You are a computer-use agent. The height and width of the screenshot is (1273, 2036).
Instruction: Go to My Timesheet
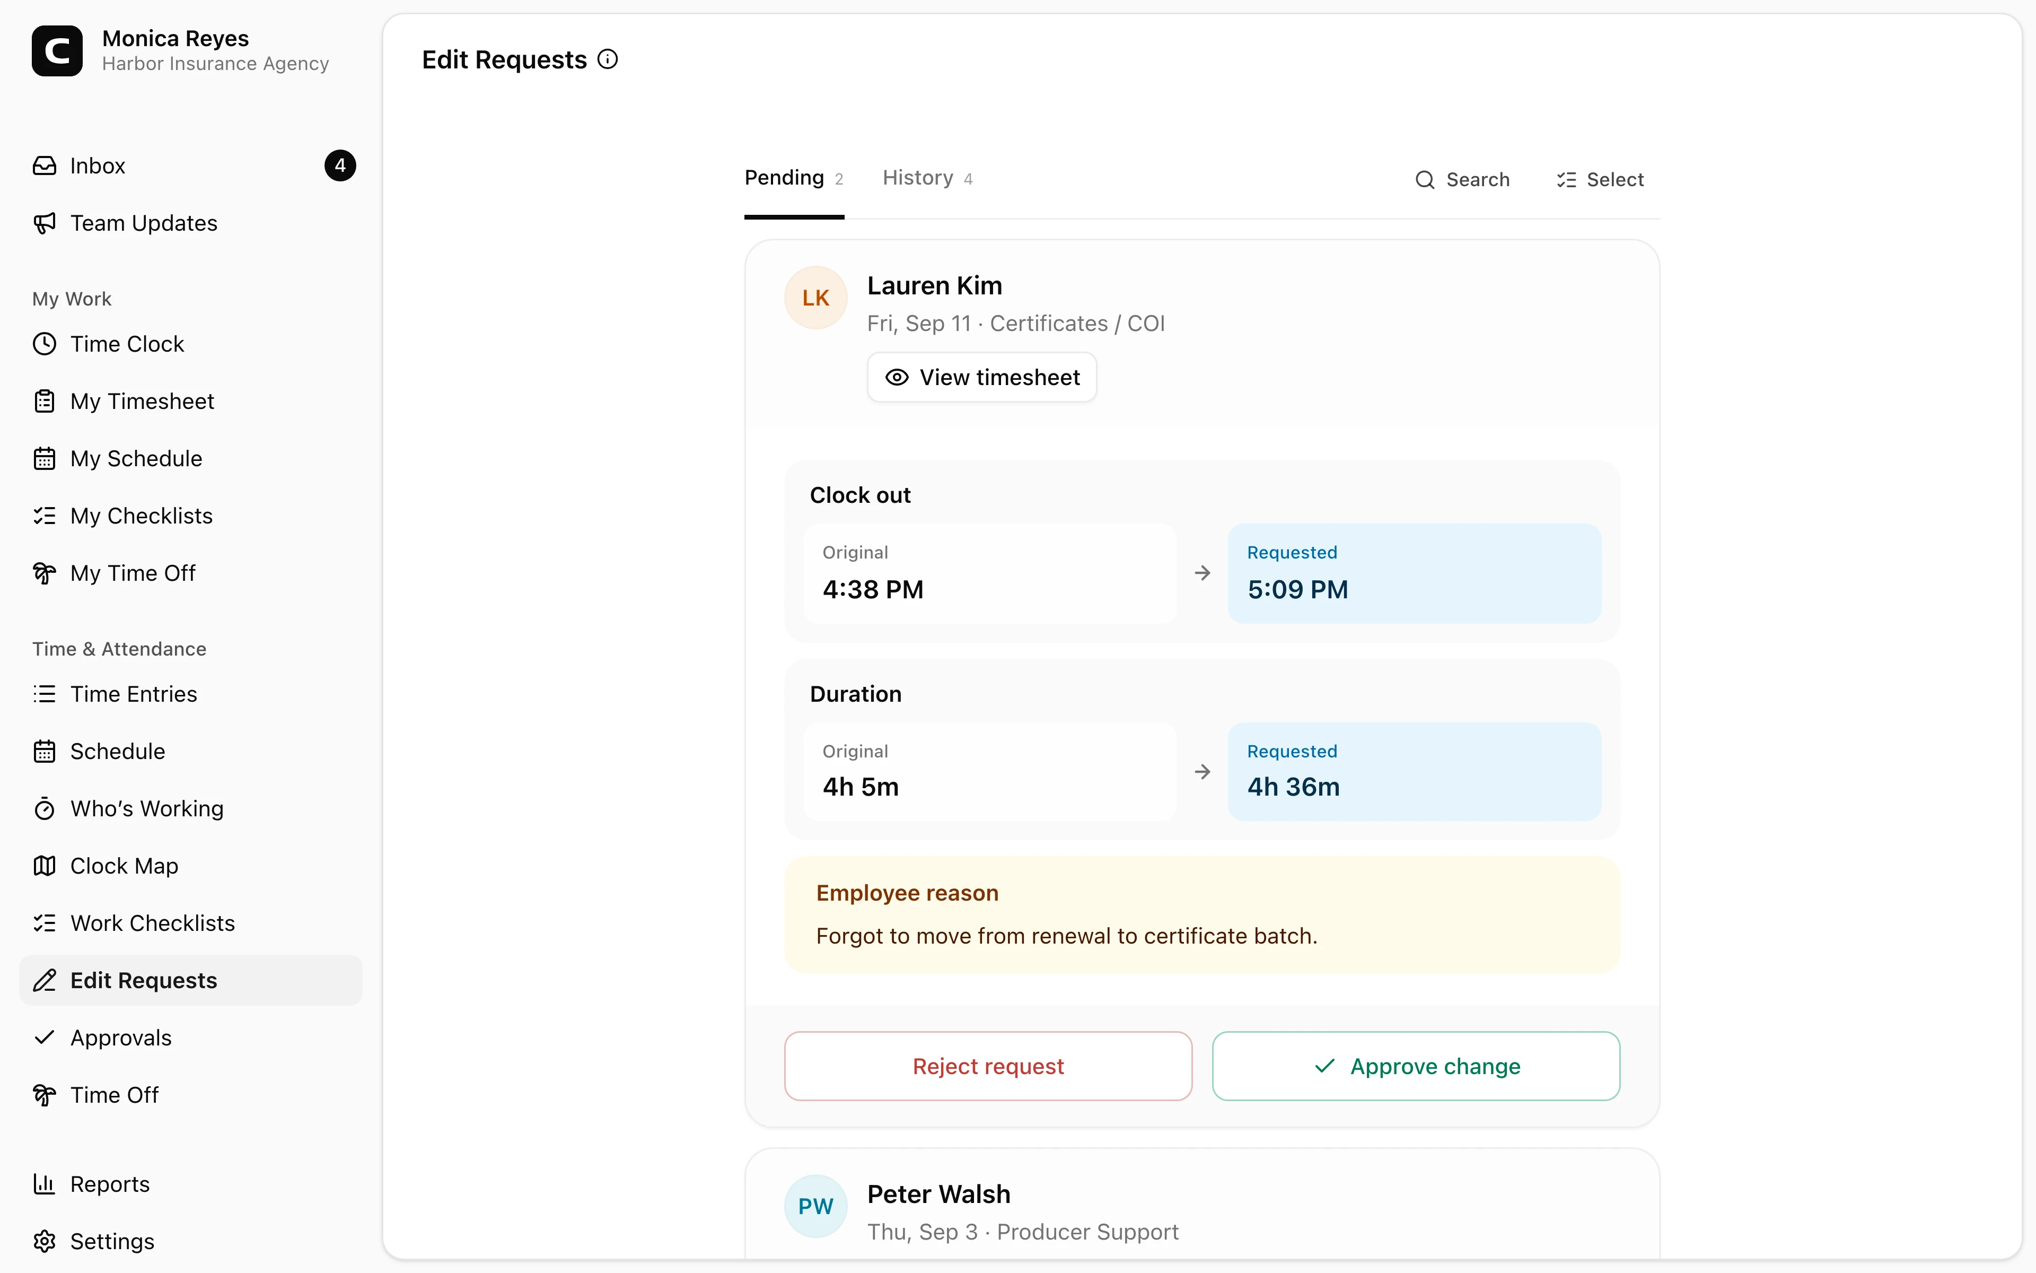click(x=191, y=402)
